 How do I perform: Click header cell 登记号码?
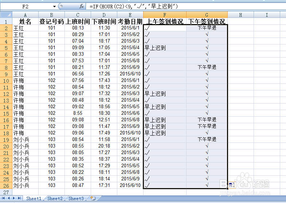52,22
